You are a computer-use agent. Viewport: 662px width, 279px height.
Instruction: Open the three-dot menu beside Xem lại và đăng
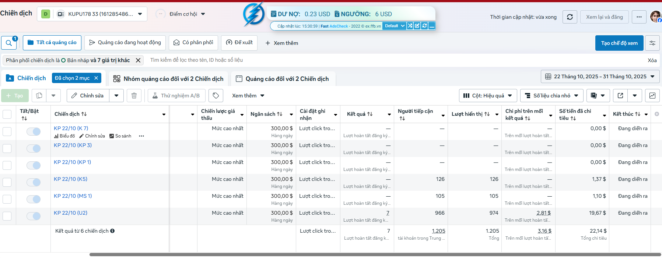click(x=639, y=17)
